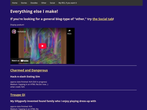Click Watch on YouTube button

(20, 61)
